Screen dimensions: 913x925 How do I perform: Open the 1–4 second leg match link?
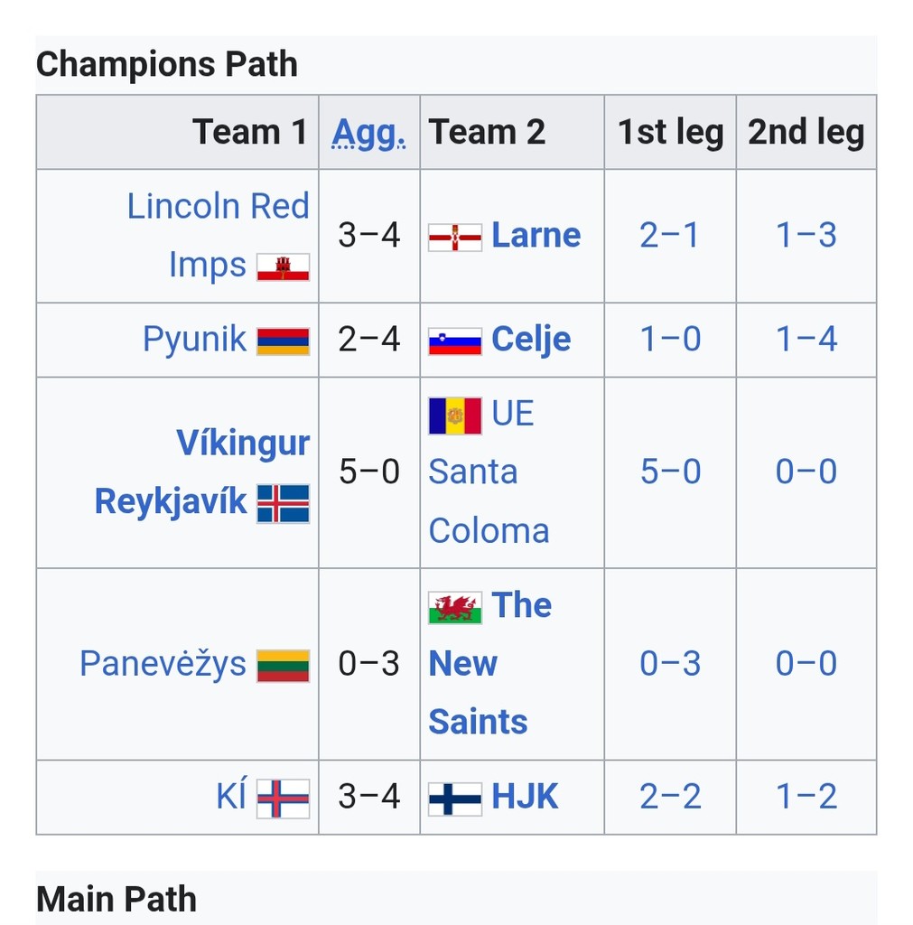(x=806, y=340)
